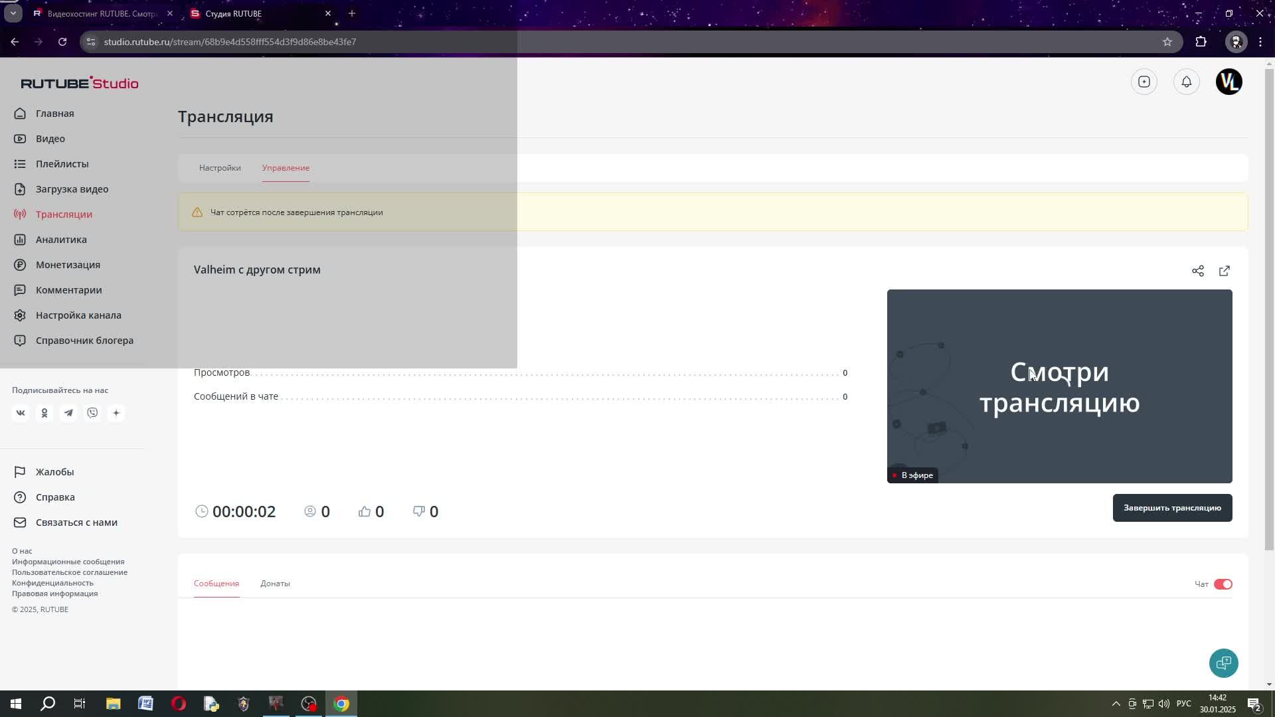Switch to the Настройки tab
1275x717 pixels.
point(220,168)
